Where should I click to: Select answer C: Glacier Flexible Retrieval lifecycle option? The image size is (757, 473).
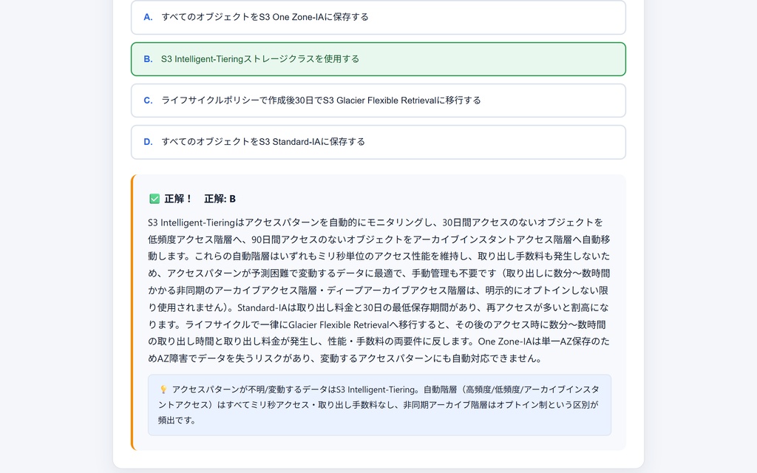tap(378, 101)
